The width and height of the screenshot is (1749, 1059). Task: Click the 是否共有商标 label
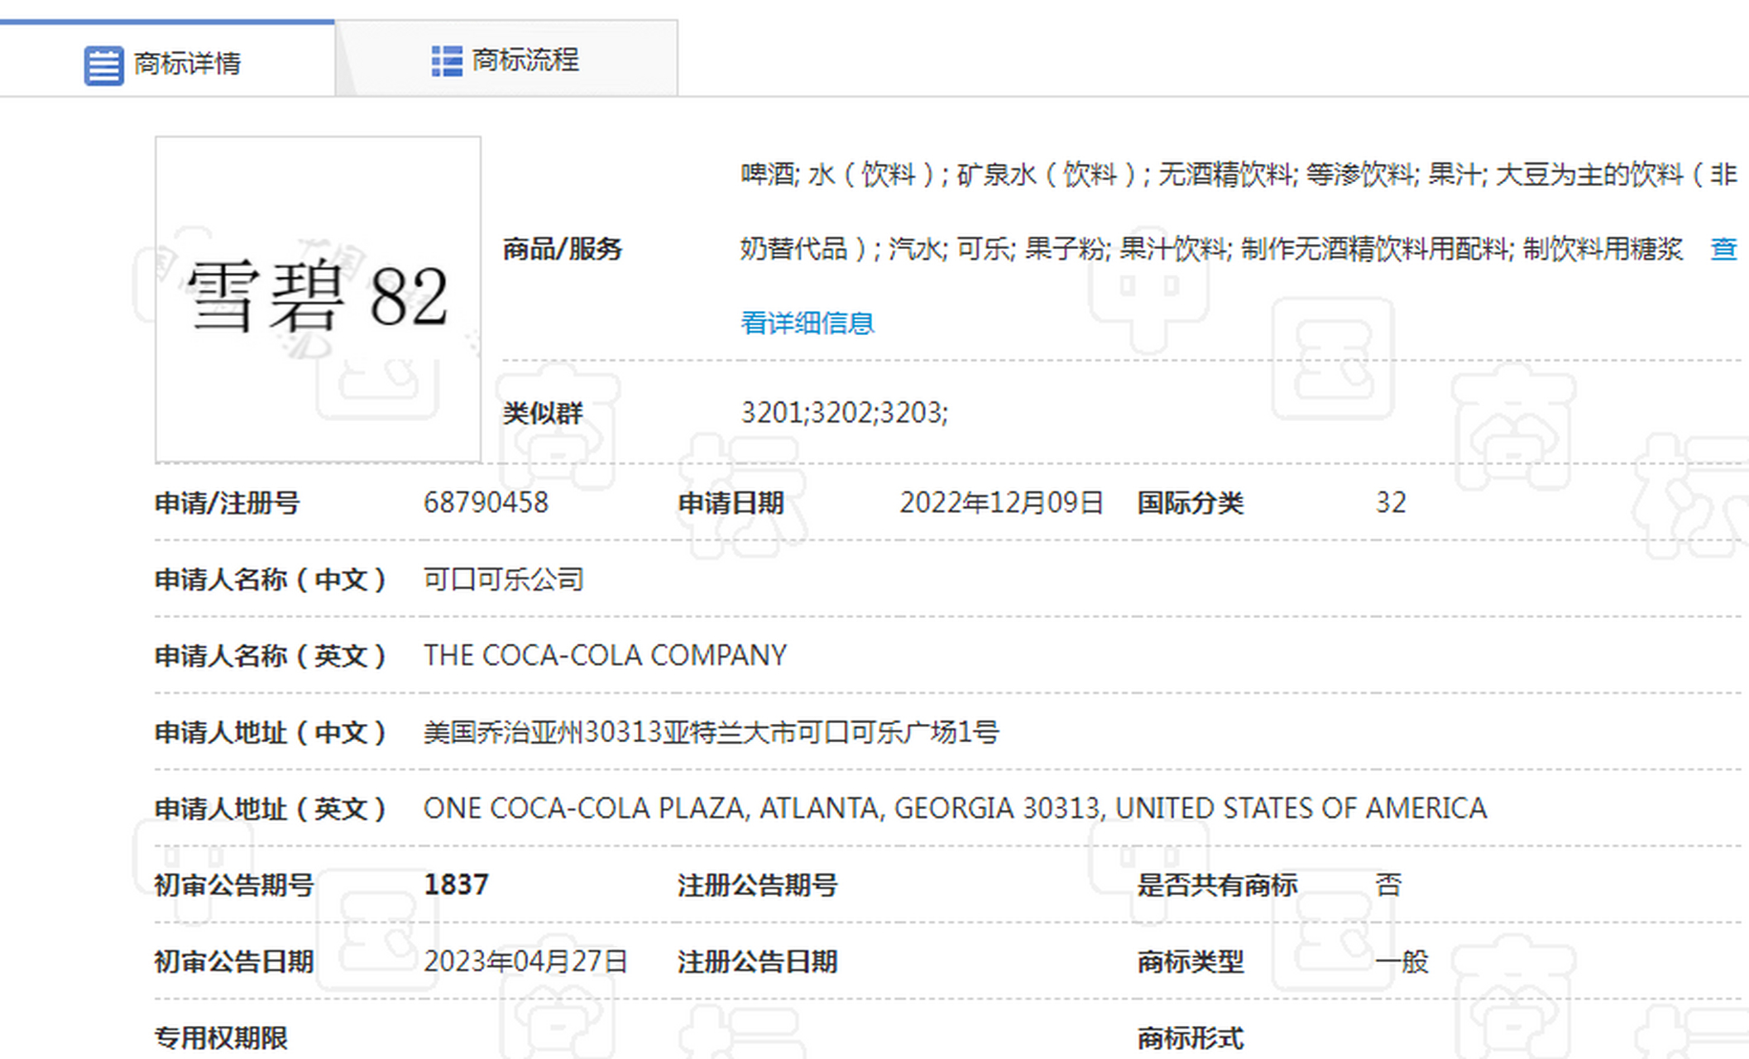pyautogui.click(x=1216, y=884)
